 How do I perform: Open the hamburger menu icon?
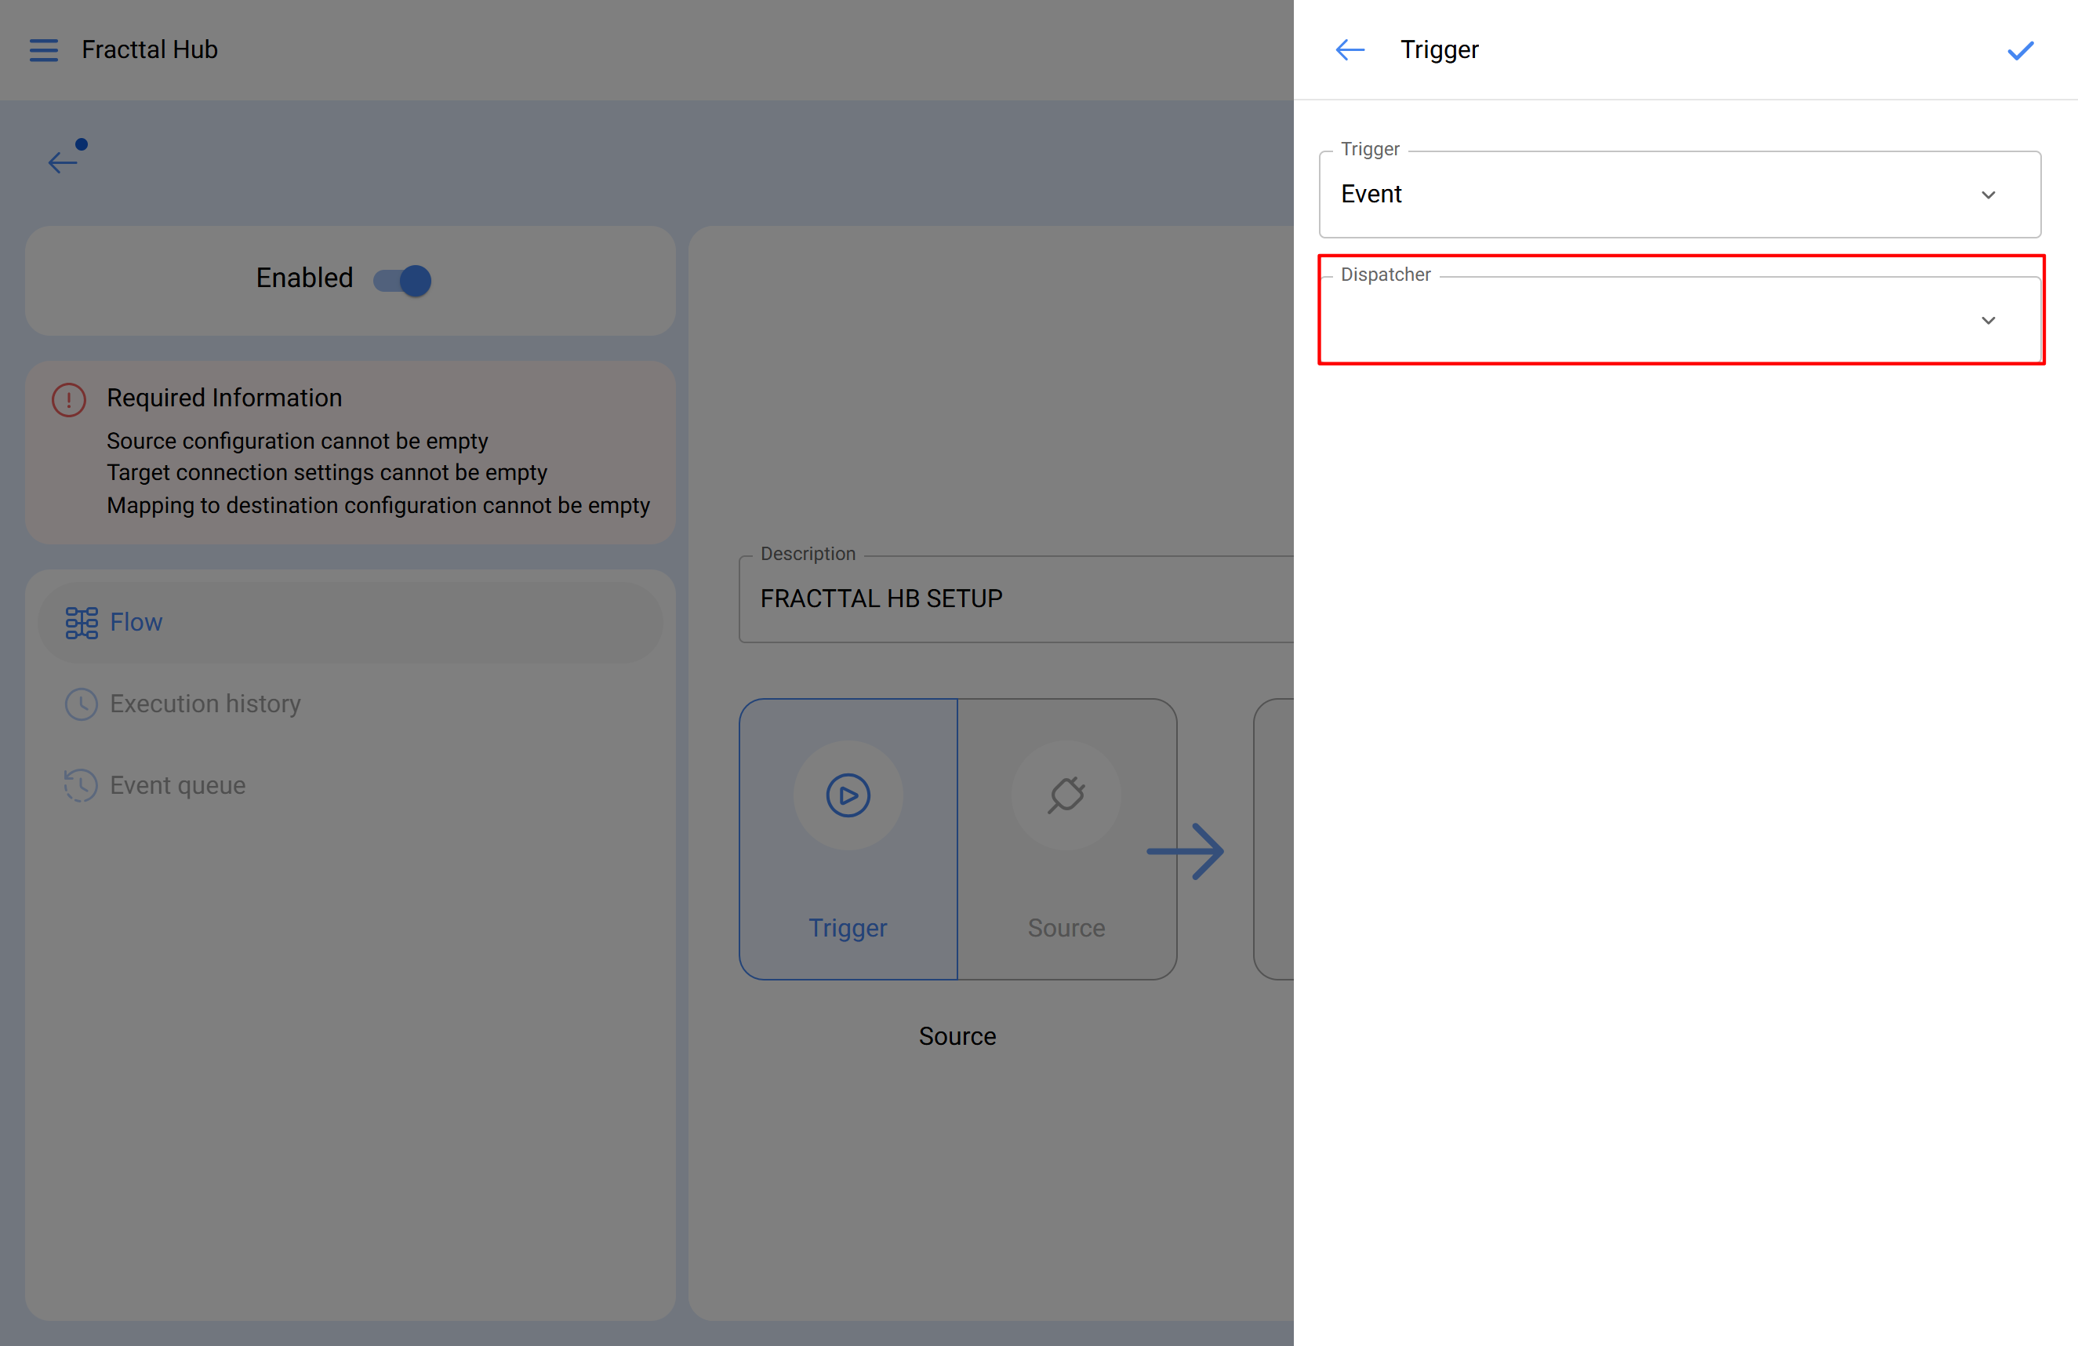coord(44,49)
